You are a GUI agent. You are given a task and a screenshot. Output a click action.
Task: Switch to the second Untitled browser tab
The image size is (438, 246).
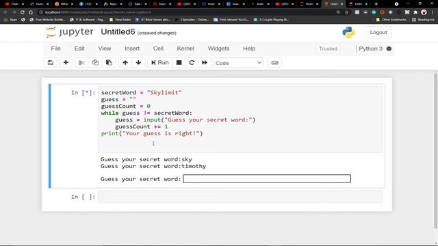[358, 4]
